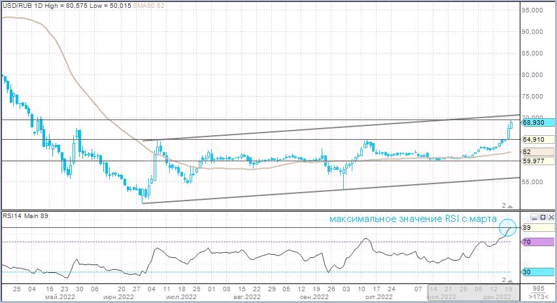The height and width of the screenshot is (303, 557).
Task: Maximize the RSI indicator panel
Action: 542,217
